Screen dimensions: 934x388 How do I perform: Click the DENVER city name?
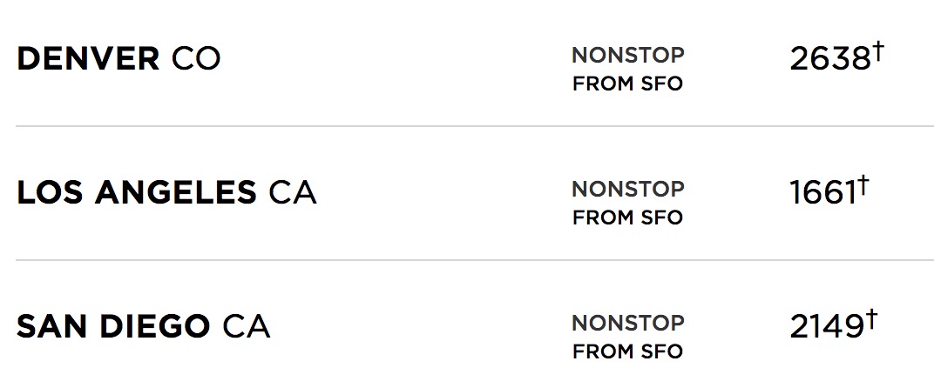pos(88,59)
